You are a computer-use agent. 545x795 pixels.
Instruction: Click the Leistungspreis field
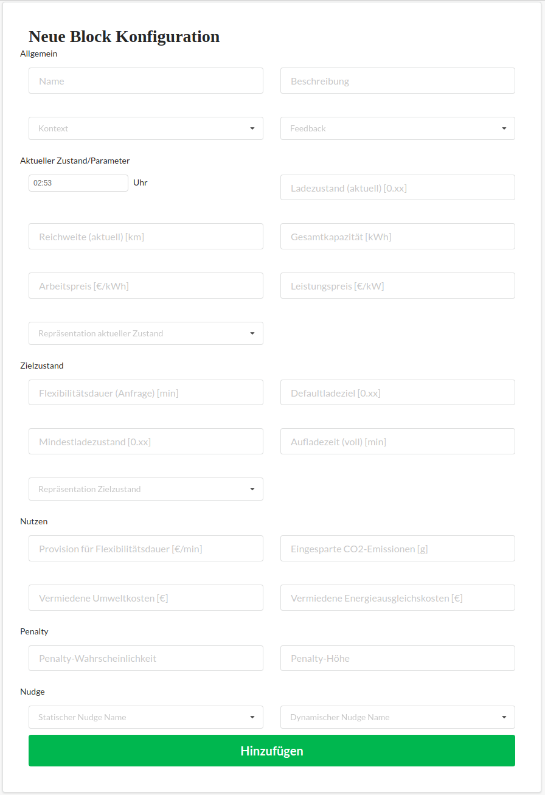point(397,285)
